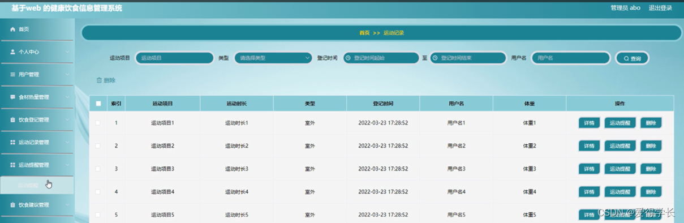Viewport: 684px width, 223px height.
Task: Click the 体重3 cell
Action: tap(530, 169)
